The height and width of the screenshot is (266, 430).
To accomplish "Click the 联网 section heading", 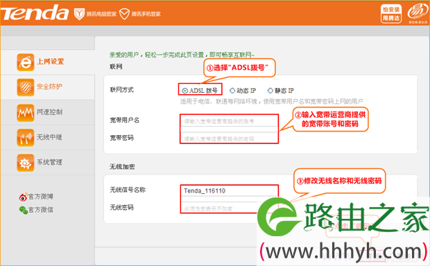I will 116,66.
